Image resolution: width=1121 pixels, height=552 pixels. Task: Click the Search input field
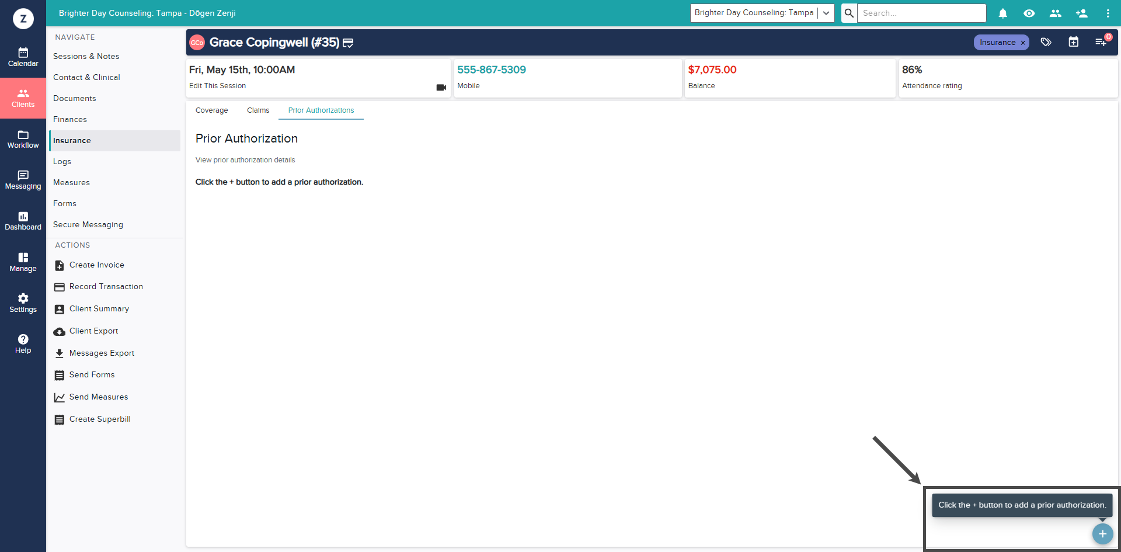[x=921, y=13]
